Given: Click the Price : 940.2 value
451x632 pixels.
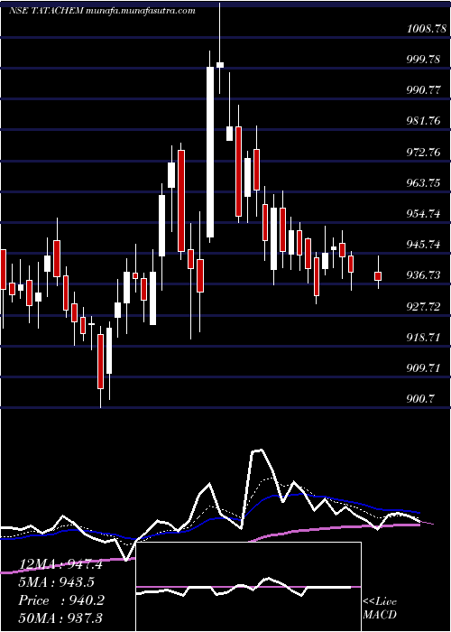Looking at the screenshot, I should pos(60,600).
